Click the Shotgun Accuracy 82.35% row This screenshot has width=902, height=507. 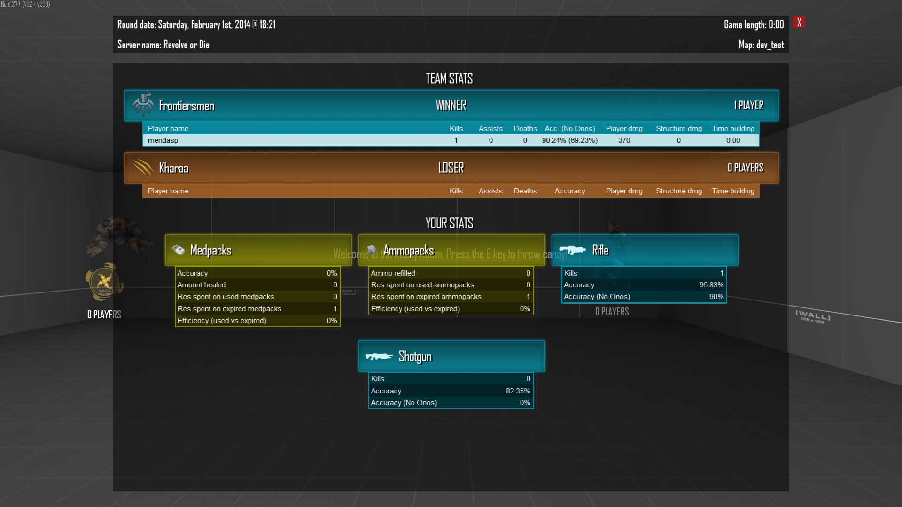click(x=451, y=391)
